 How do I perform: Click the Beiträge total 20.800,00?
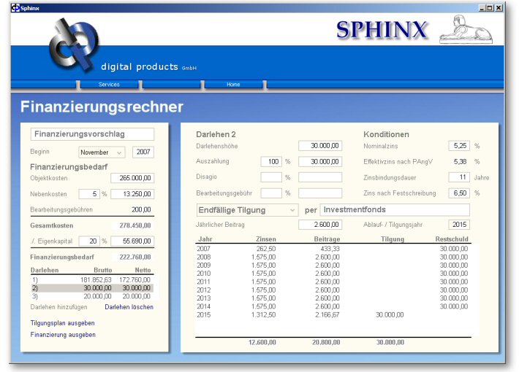click(x=326, y=342)
